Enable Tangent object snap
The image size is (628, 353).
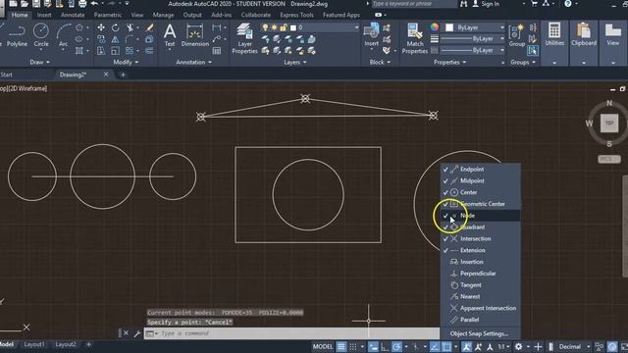pyautogui.click(x=481, y=285)
